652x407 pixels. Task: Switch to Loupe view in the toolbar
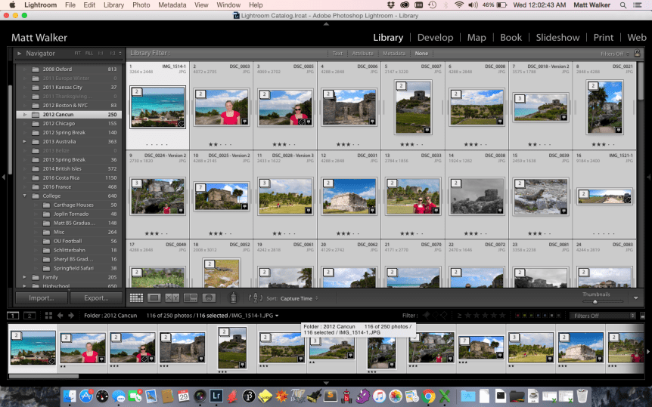point(154,298)
